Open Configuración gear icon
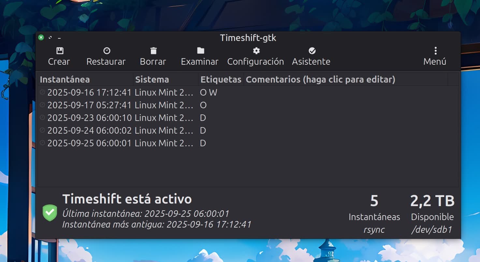The height and width of the screenshot is (262, 480). (256, 51)
